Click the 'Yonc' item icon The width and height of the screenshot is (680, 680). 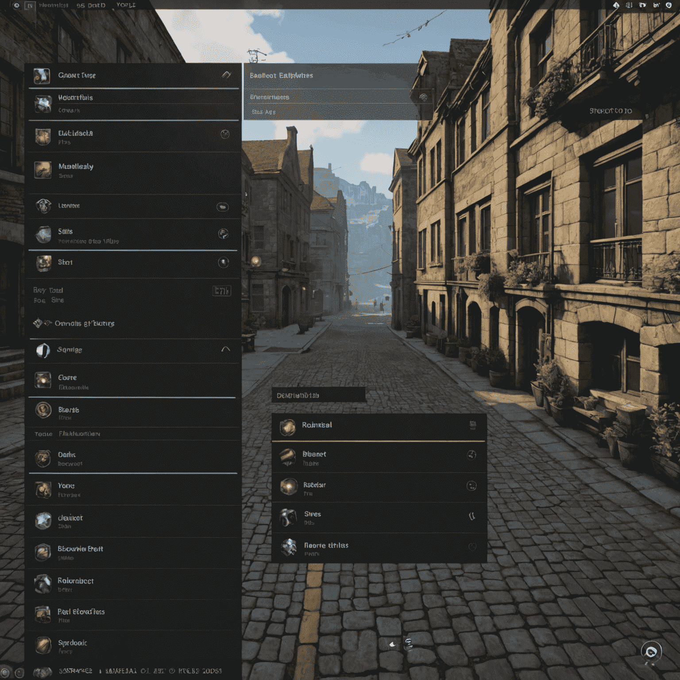[43, 490]
